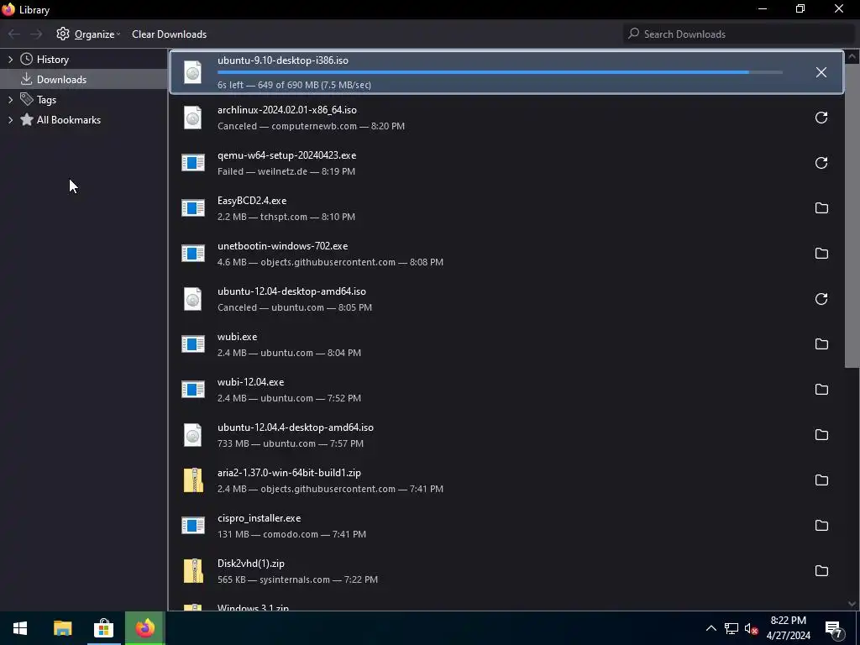Cancel the ubuntu-9.10-desktop-i386.iso download
Screen dimensions: 860x645
point(821,72)
